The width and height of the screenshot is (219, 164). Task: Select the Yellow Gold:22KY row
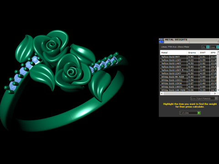[x=188, y=73]
